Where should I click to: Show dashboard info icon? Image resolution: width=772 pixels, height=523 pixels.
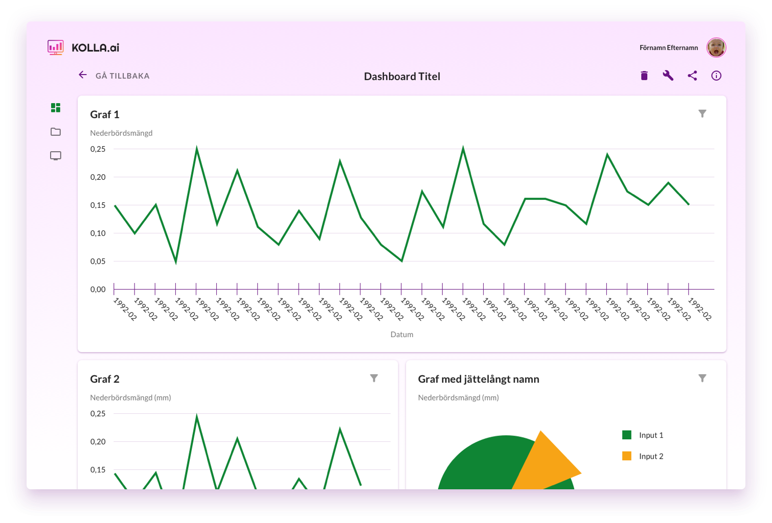tap(716, 76)
